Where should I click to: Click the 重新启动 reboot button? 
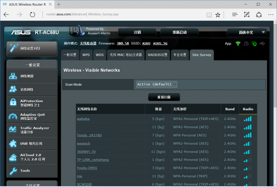click(180, 32)
